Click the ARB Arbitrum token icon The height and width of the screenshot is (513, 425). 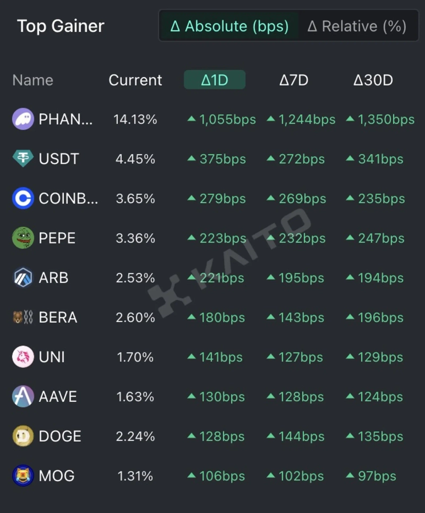pos(23,277)
